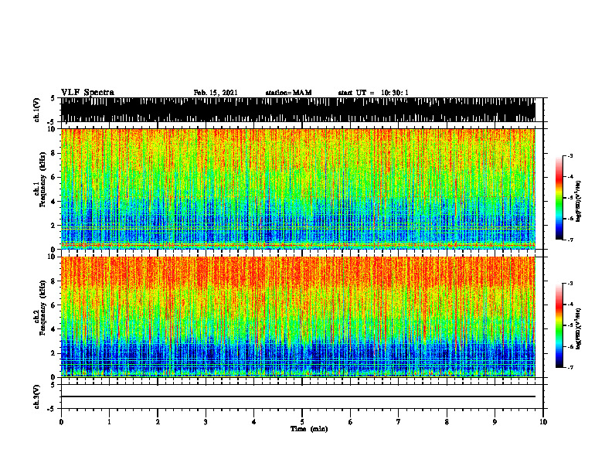Click the time axis tick label "3"
Image resolution: width=612 pixels, height=473 pixels.
click(x=206, y=422)
